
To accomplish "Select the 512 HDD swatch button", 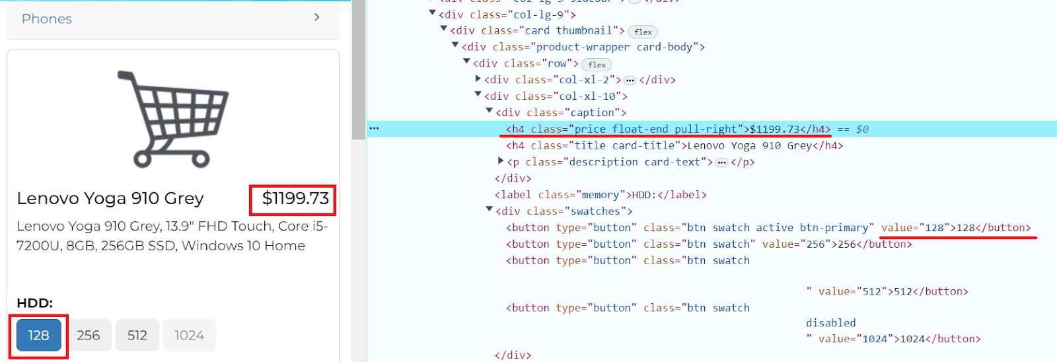I will coord(137,336).
